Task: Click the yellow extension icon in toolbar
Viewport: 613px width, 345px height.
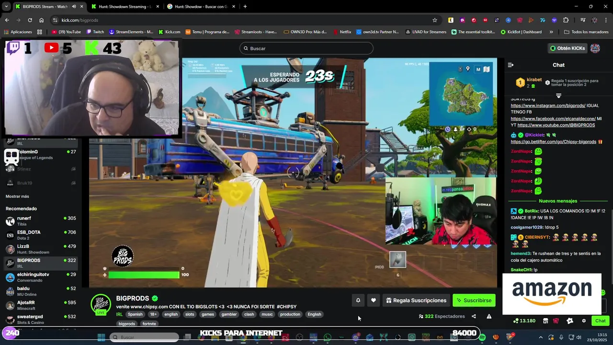Action: (451, 20)
